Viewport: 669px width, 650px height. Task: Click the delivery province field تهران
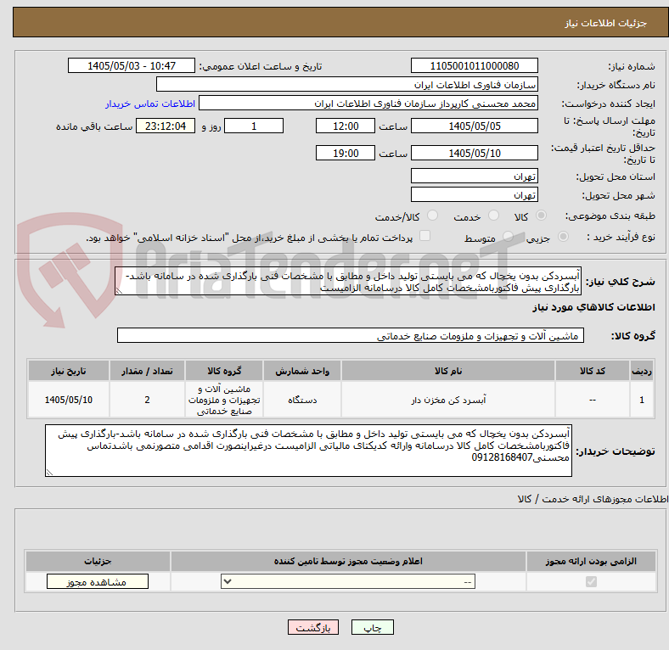[x=474, y=176]
